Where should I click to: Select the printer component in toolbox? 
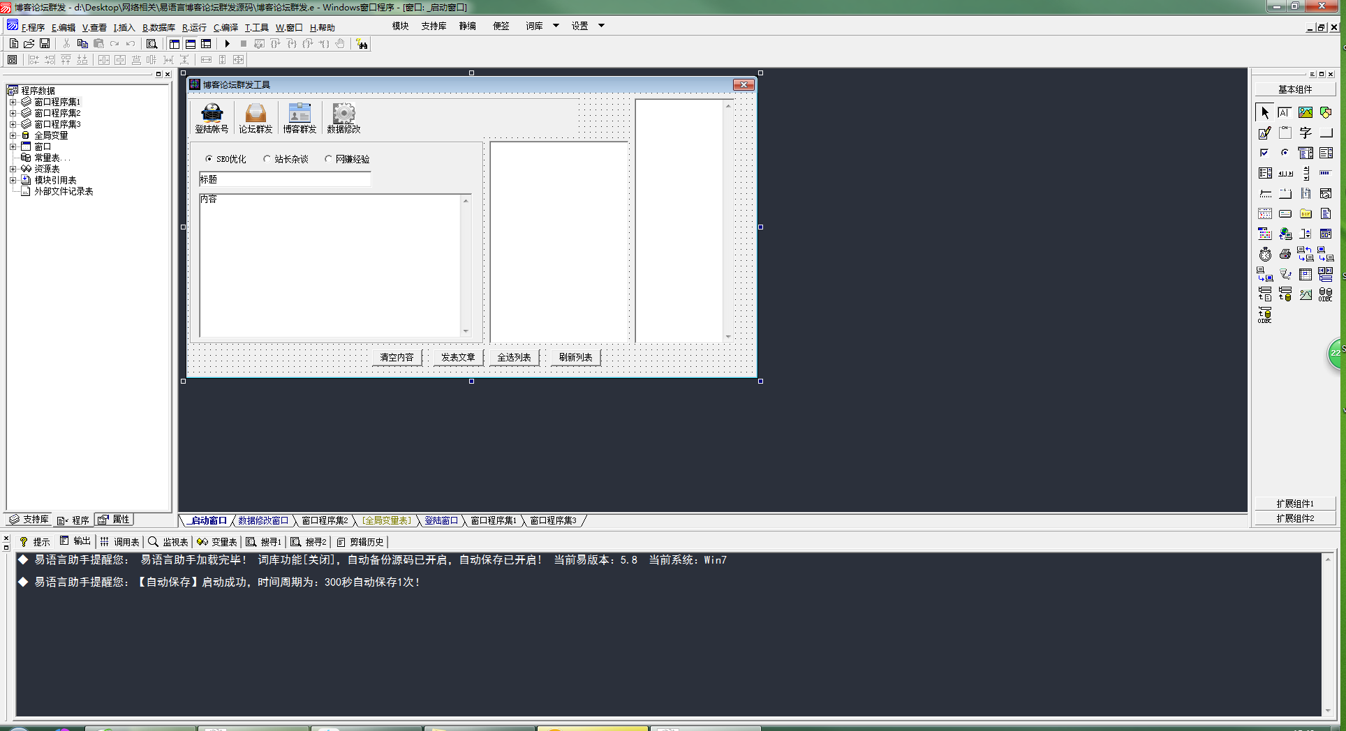1285,255
